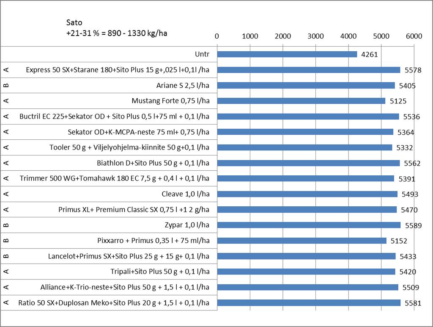Viewport: 433px width, 327px height.
Task: Select the data value "5405"
Action: 407,86
